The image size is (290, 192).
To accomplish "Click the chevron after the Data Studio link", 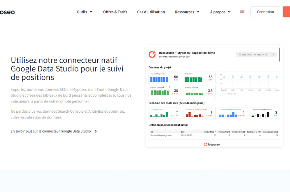I will point(96,131).
